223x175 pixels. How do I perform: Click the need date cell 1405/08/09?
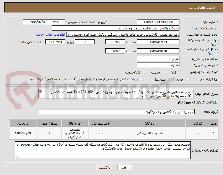pyautogui.click(x=23, y=133)
